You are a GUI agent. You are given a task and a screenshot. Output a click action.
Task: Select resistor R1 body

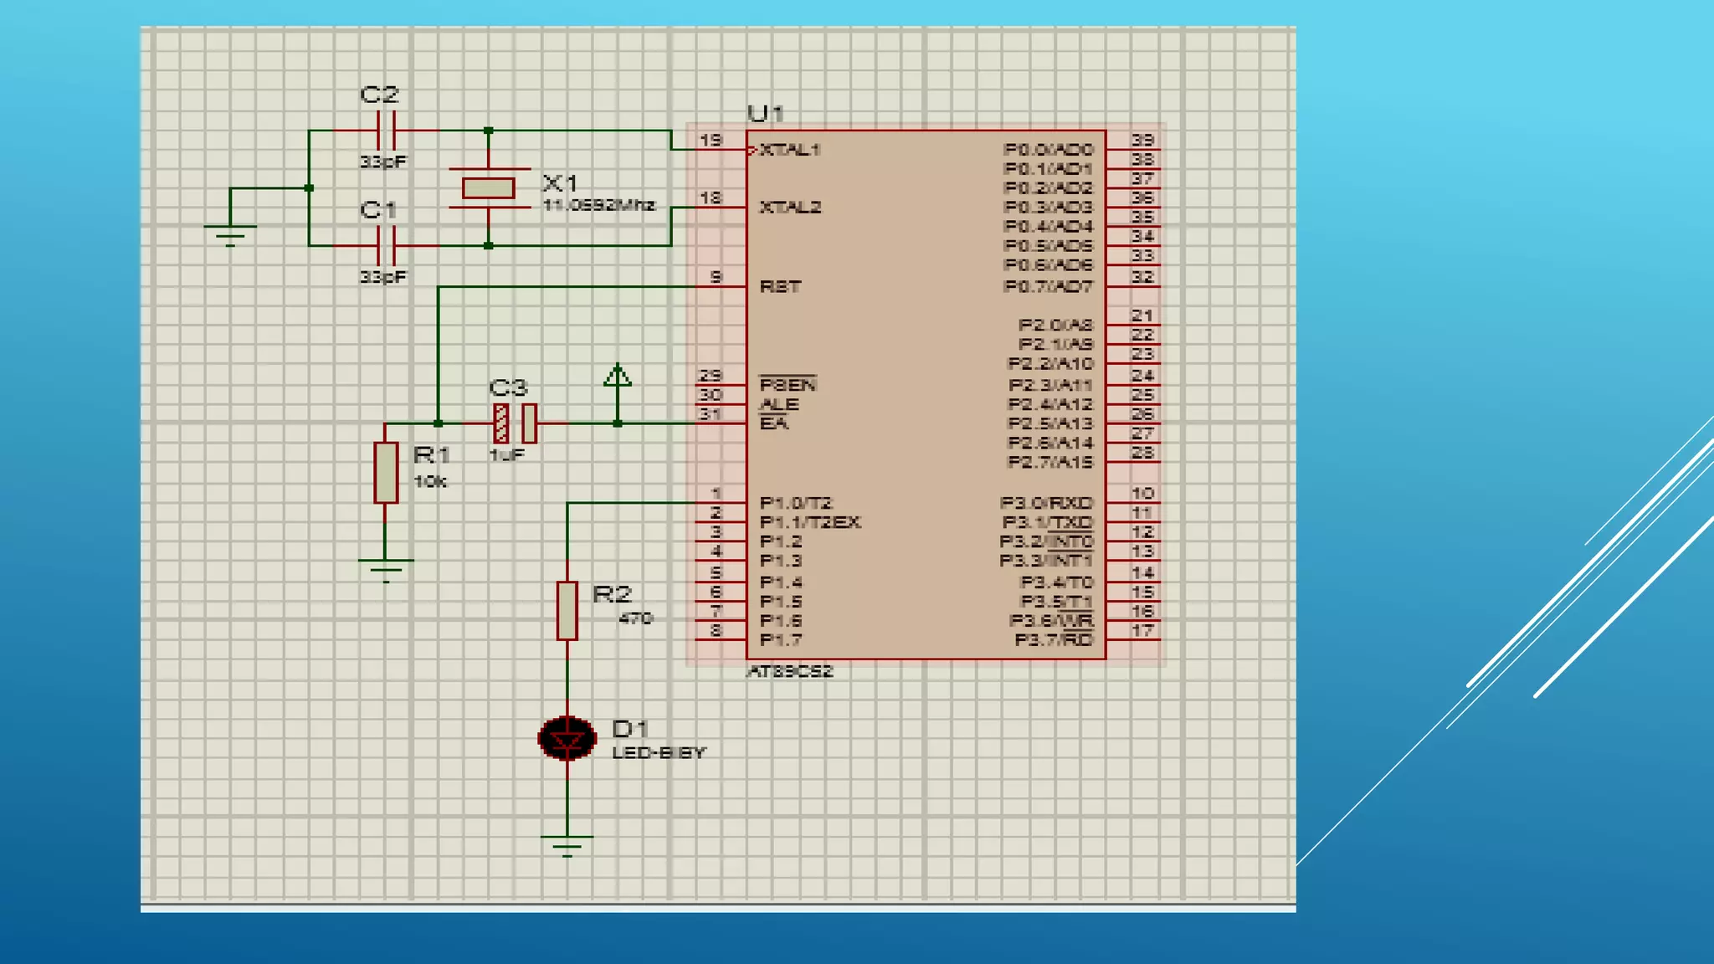(386, 473)
